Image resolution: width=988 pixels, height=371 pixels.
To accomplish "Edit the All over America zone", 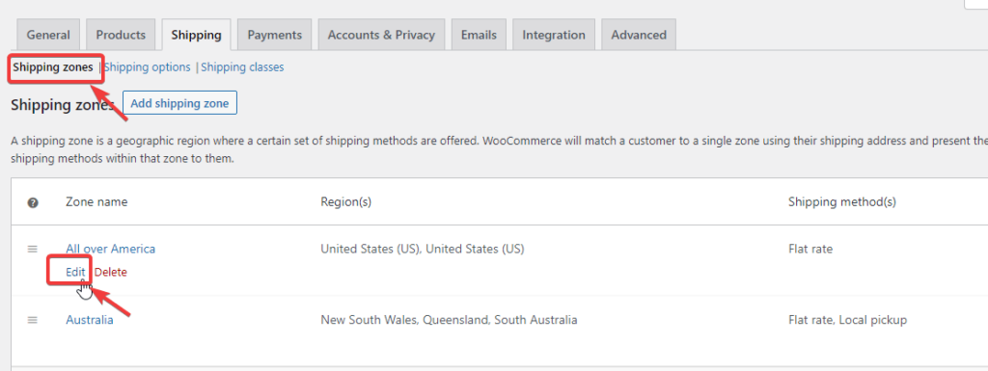I will tap(75, 273).
